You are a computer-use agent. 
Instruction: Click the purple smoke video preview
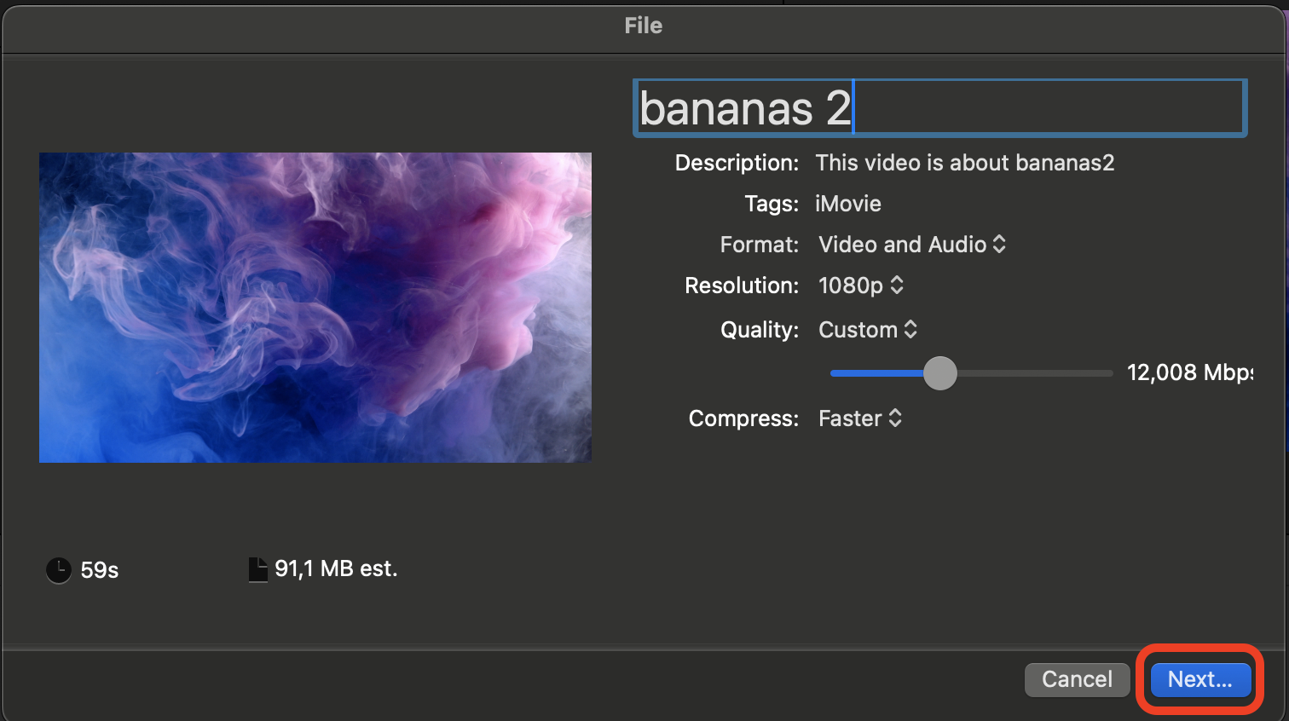click(315, 307)
